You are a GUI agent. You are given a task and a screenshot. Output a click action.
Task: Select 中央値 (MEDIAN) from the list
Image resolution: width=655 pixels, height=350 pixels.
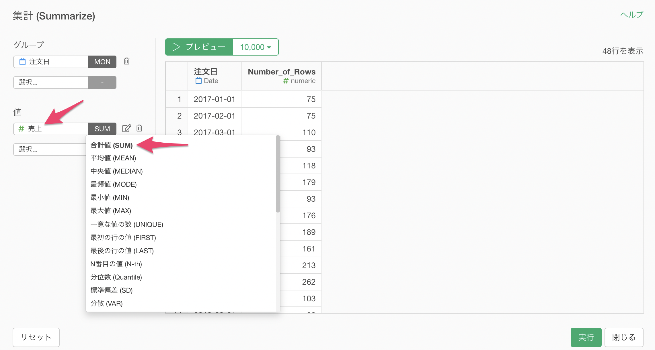point(116,171)
